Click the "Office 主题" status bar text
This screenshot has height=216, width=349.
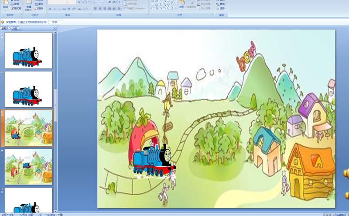[26, 215]
